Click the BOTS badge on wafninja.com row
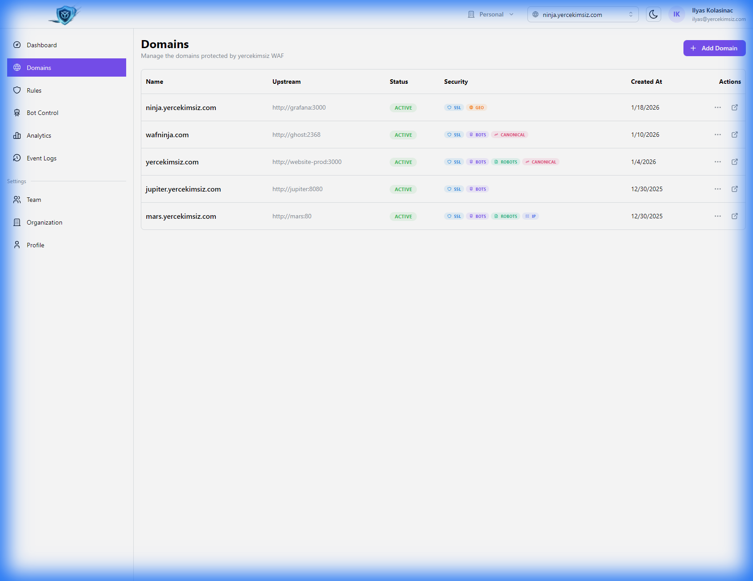 pyautogui.click(x=477, y=135)
